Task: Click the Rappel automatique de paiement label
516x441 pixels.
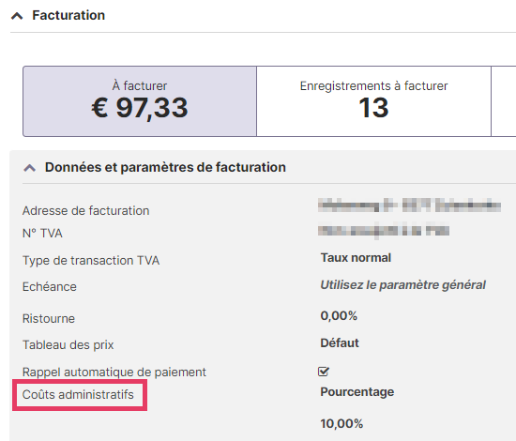Action: coord(114,373)
